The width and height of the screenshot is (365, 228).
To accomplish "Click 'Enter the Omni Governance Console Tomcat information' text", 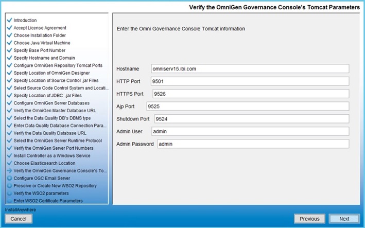I will pos(181,29).
